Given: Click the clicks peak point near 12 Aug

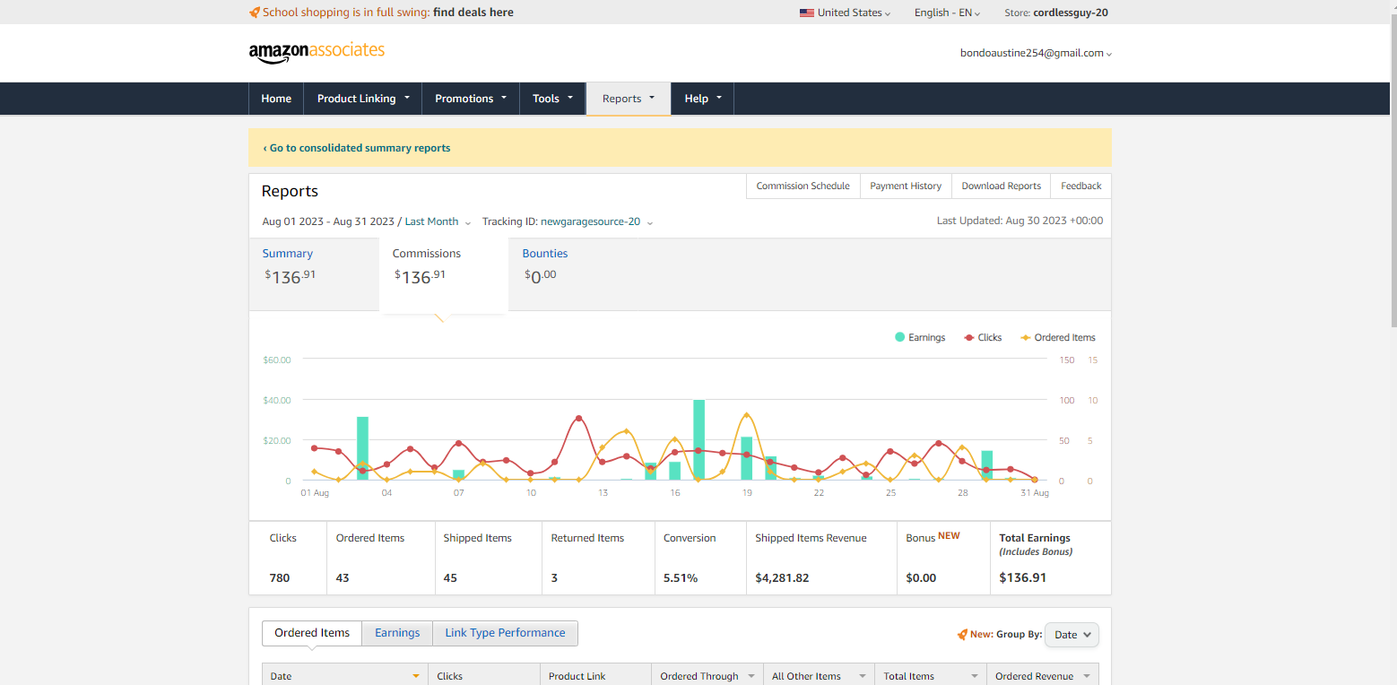Looking at the screenshot, I should pos(578,419).
